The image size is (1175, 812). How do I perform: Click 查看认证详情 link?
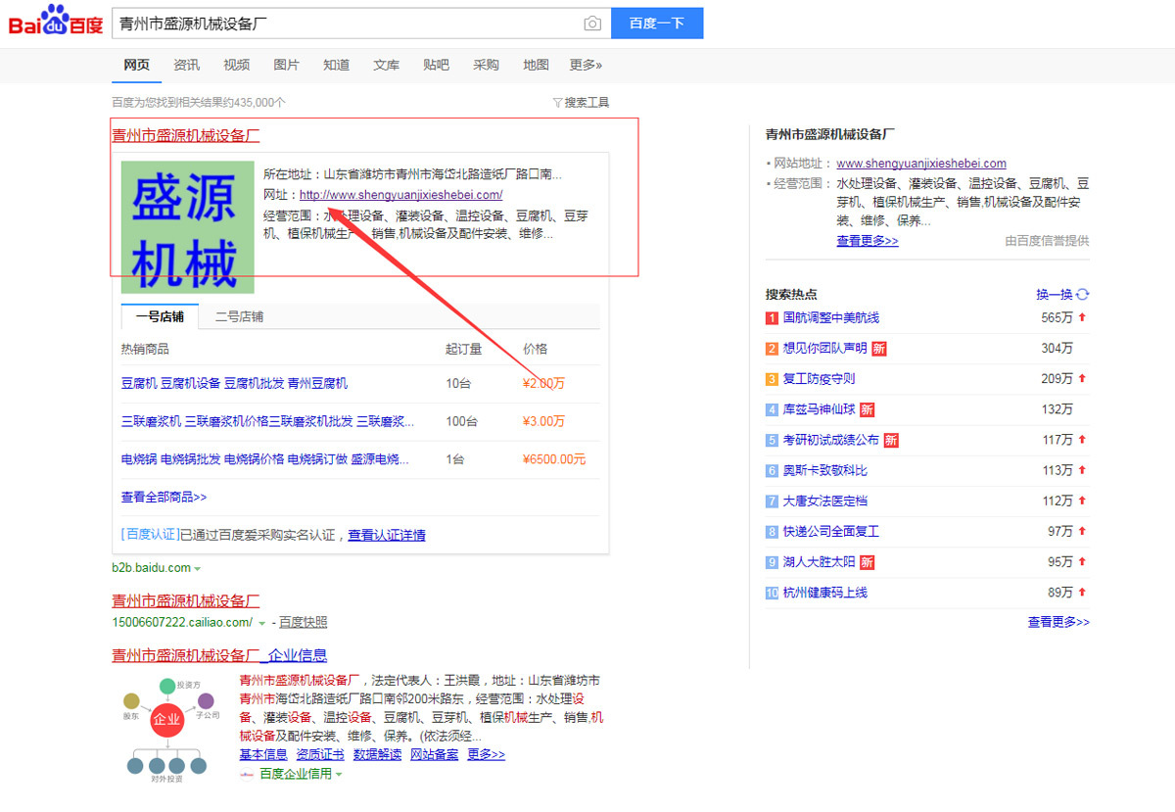(x=386, y=535)
